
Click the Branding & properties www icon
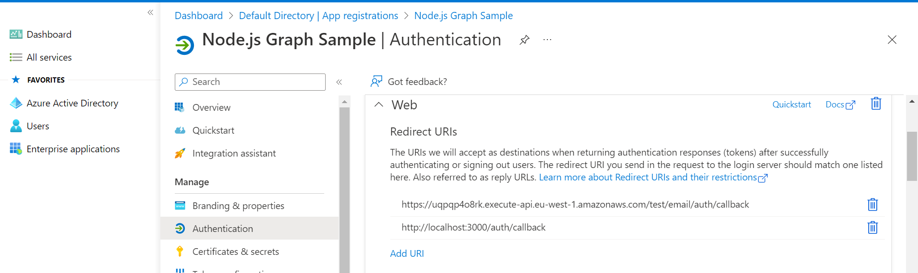(180, 206)
